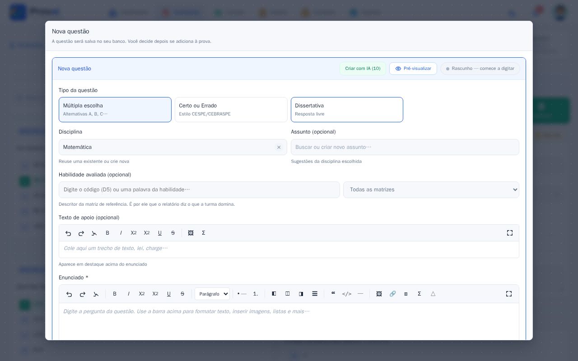Image resolution: width=578 pixels, height=361 pixels.
Task: Click the Criar com IA (10) button
Action: (x=363, y=69)
